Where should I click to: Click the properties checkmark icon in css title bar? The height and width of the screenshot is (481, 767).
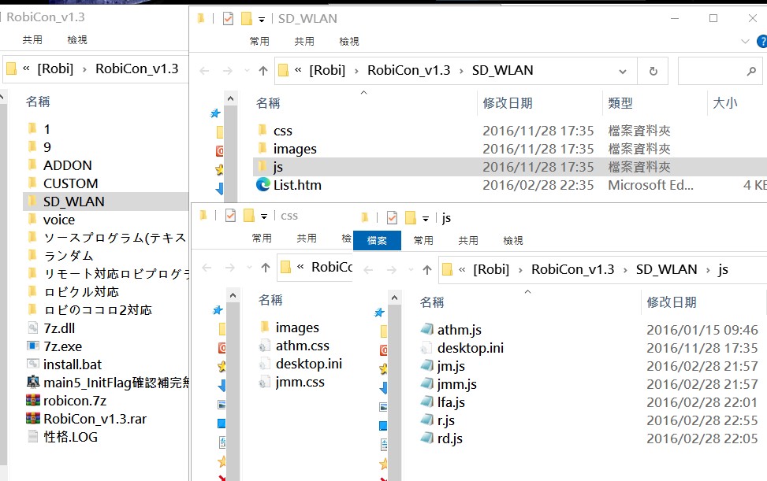(230, 216)
